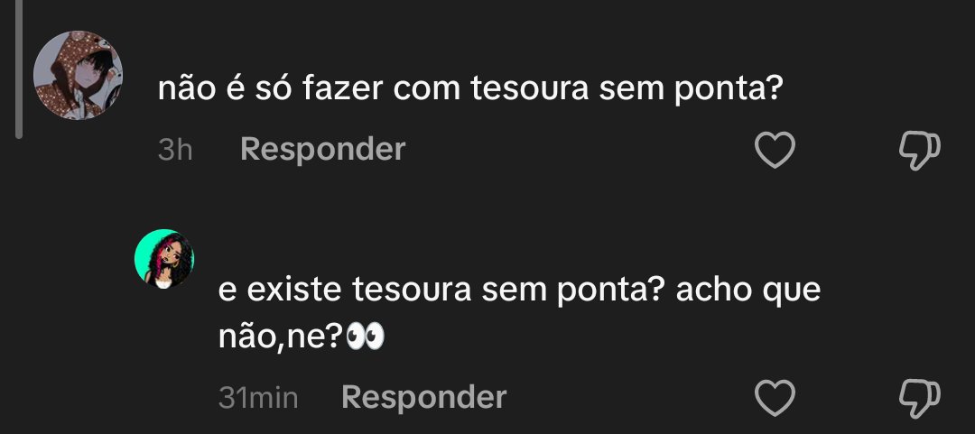Click the gray vertical thread bar on the left
This screenshot has width=975, height=434.
pyautogui.click(x=19, y=69)
